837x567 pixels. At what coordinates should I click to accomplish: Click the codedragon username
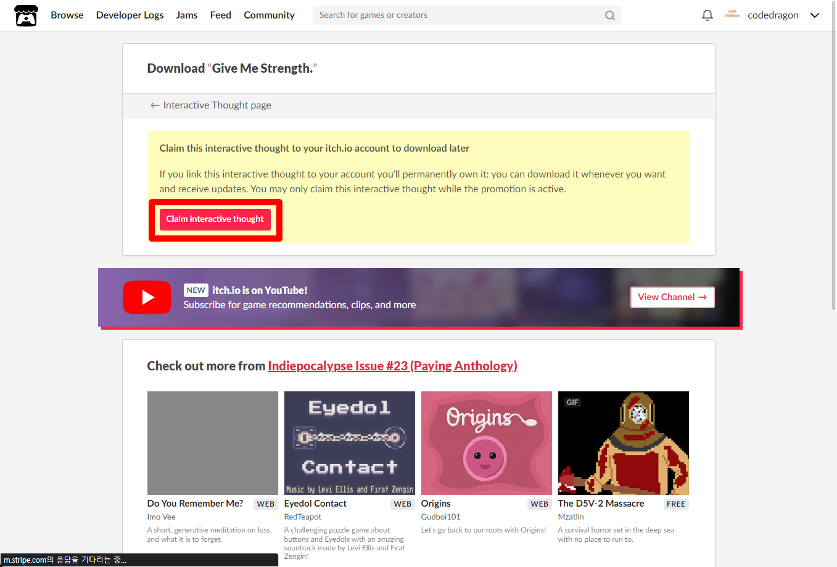click(773, 15)
